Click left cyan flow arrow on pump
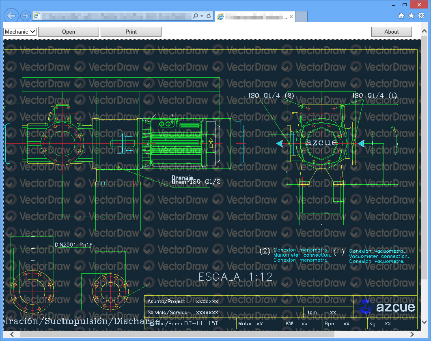 click(280, 143)
